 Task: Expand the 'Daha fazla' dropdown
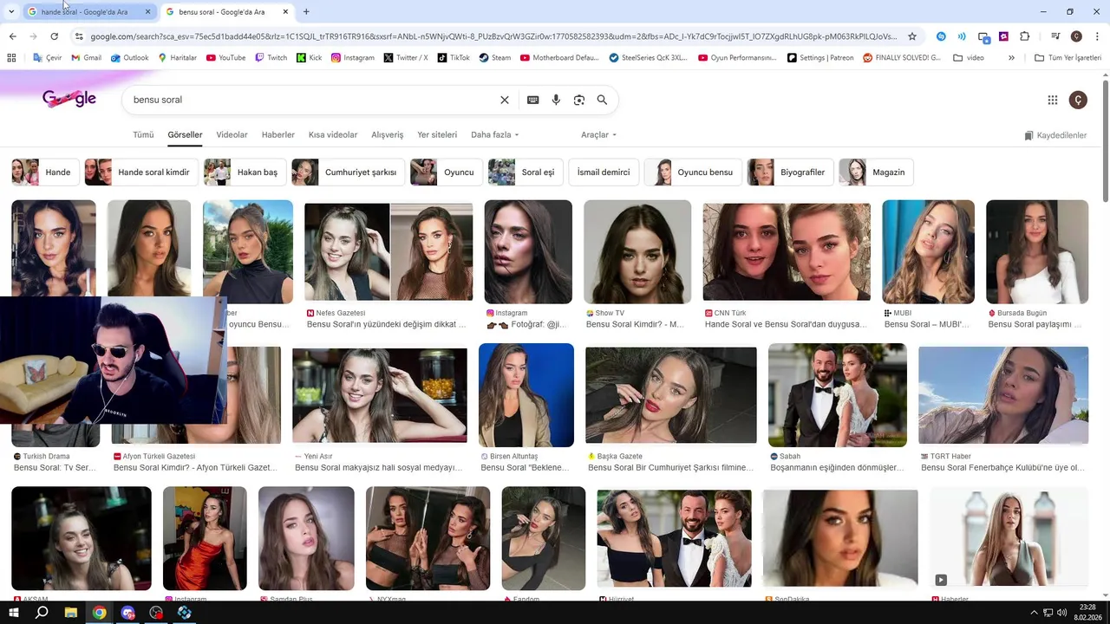495,135
